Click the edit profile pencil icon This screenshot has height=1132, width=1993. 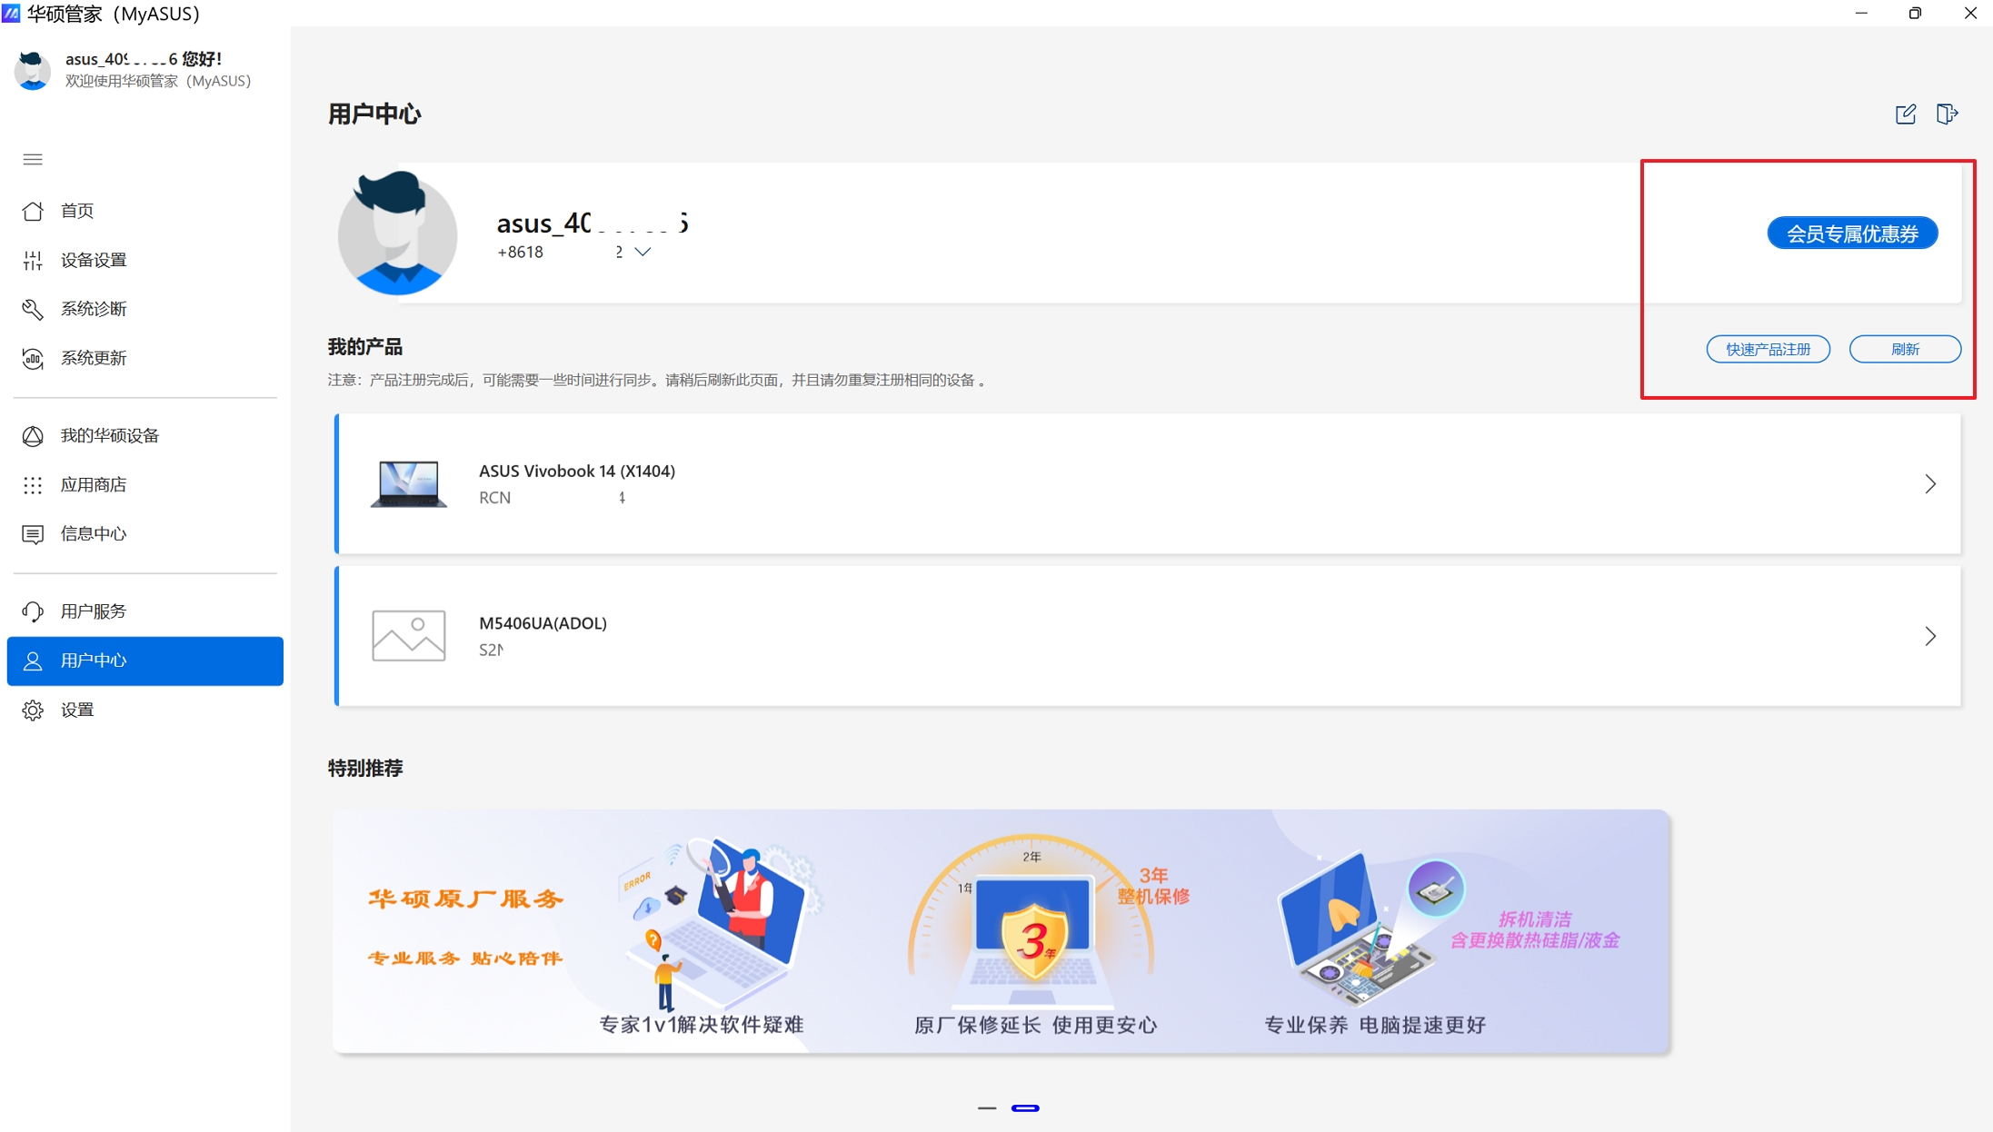(1905, 114)
